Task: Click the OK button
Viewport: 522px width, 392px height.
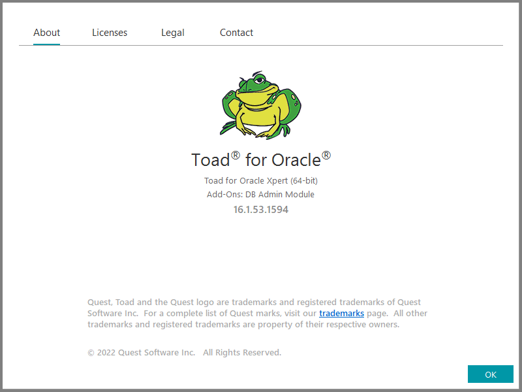Action: click(491, 374)
